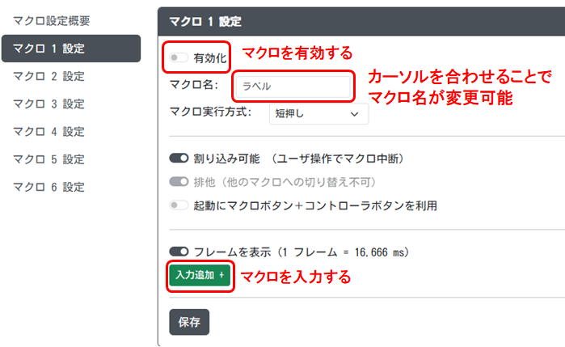Expand the マクロ実行方式 短押し dropdown

[x=318, y=114]
